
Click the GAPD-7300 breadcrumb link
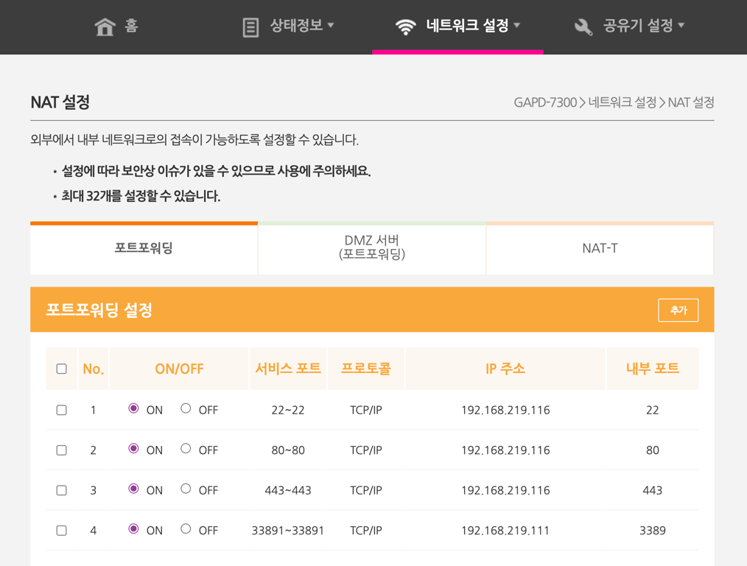point(544,102)
